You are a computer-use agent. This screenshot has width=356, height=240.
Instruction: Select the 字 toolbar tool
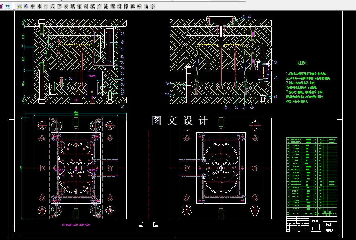coord(153,6)
